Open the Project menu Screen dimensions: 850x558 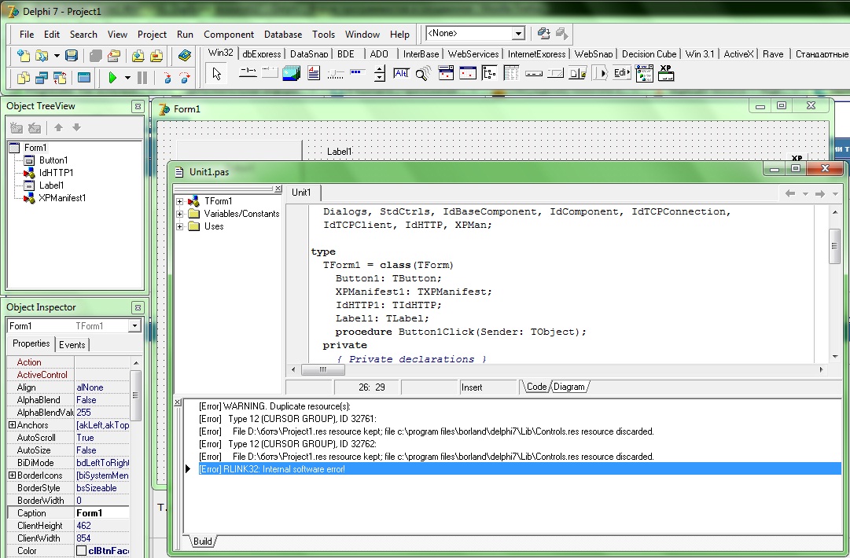(152, 35)
